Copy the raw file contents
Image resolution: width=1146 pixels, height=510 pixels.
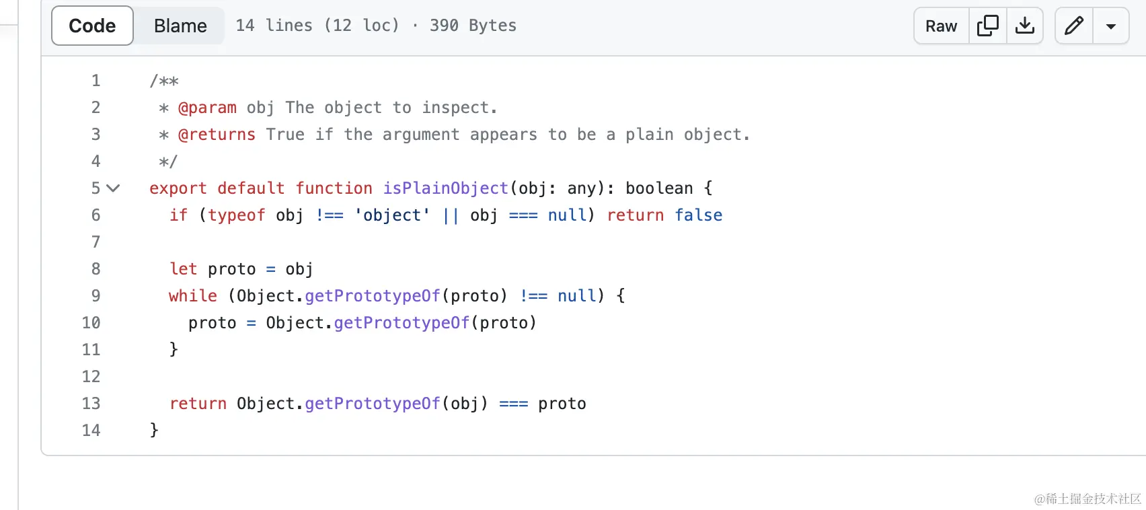coord(987,26)
